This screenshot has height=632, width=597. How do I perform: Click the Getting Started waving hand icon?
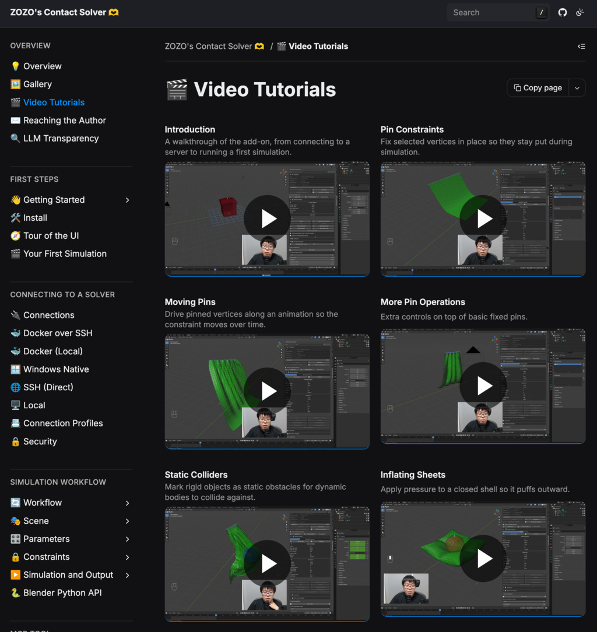15,200
